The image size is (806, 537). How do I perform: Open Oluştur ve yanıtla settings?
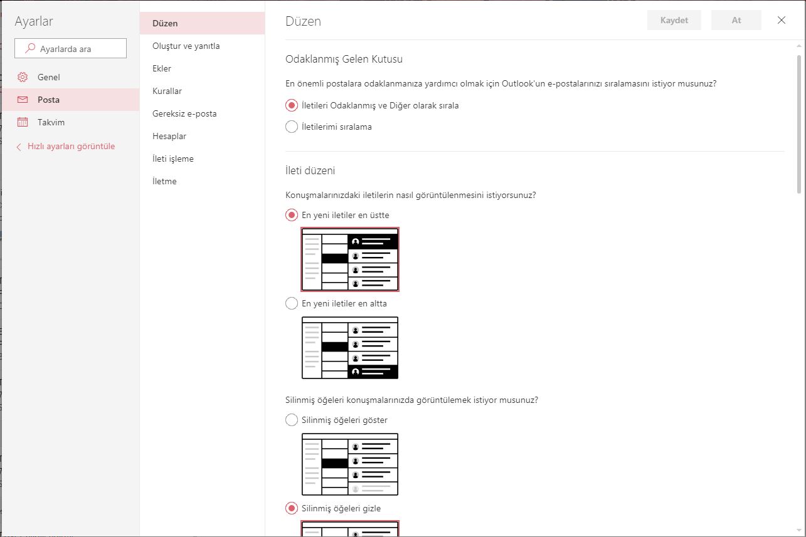(x=202, y=46)
